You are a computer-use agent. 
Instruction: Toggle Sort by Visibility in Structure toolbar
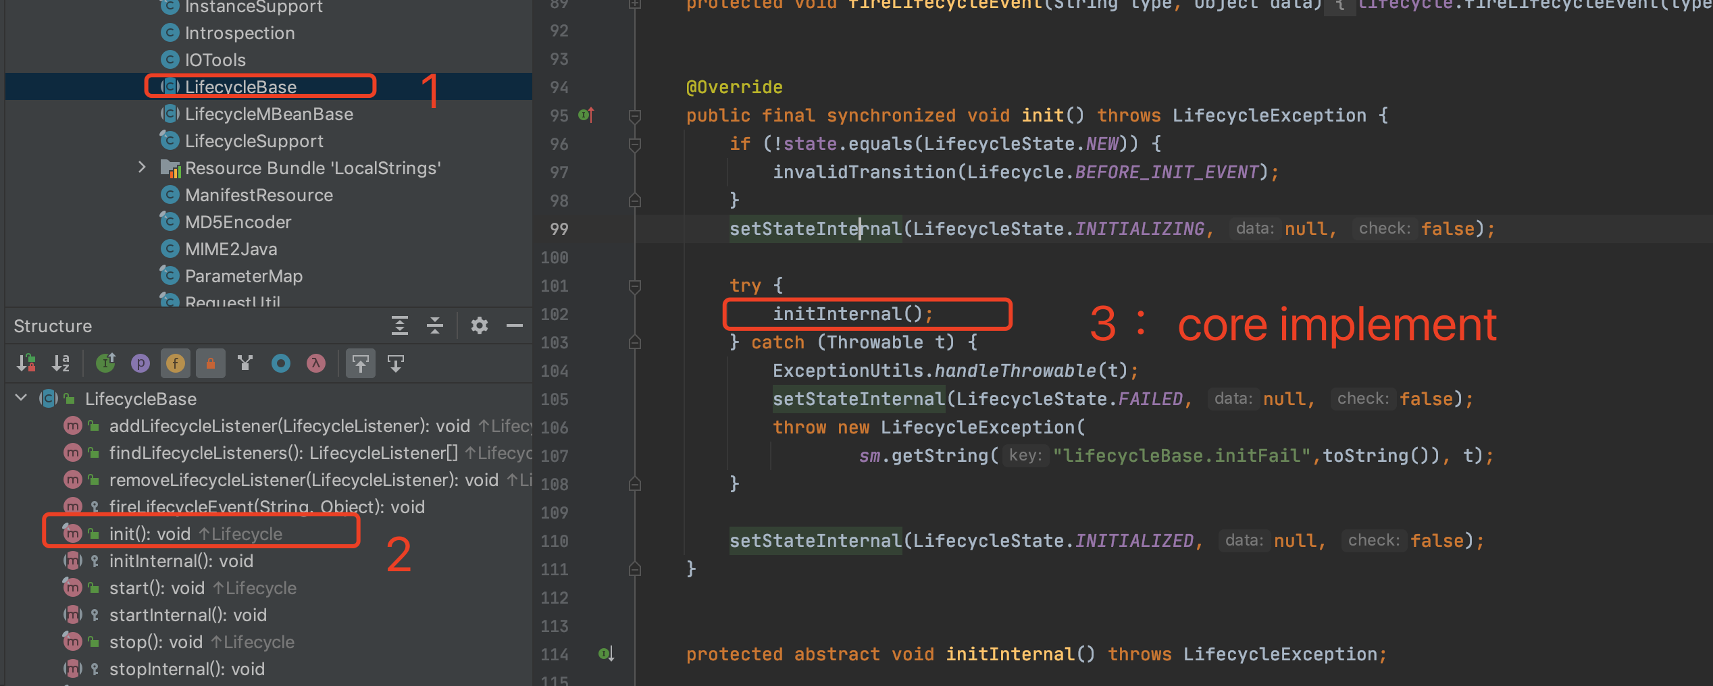pyautogui.click(x=26, y=363)
